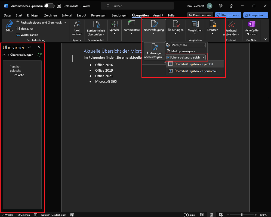
Task: Switch to the Layout tab
Action: 82,15
